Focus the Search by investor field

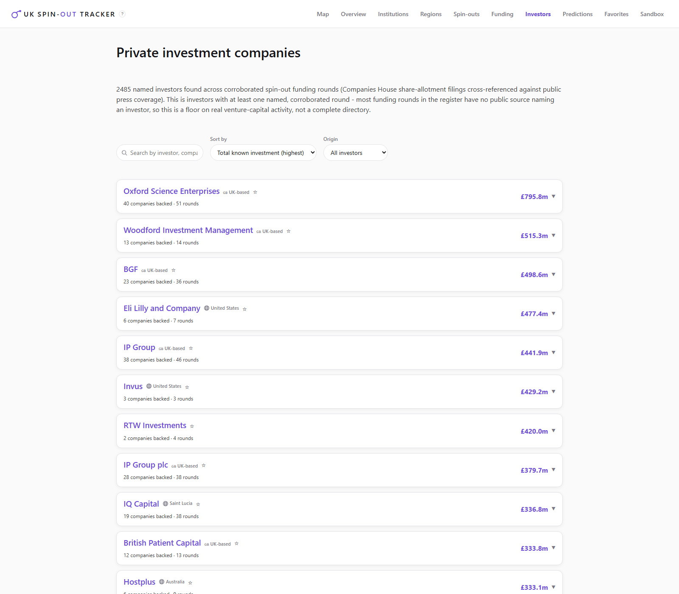coord(160,153)
